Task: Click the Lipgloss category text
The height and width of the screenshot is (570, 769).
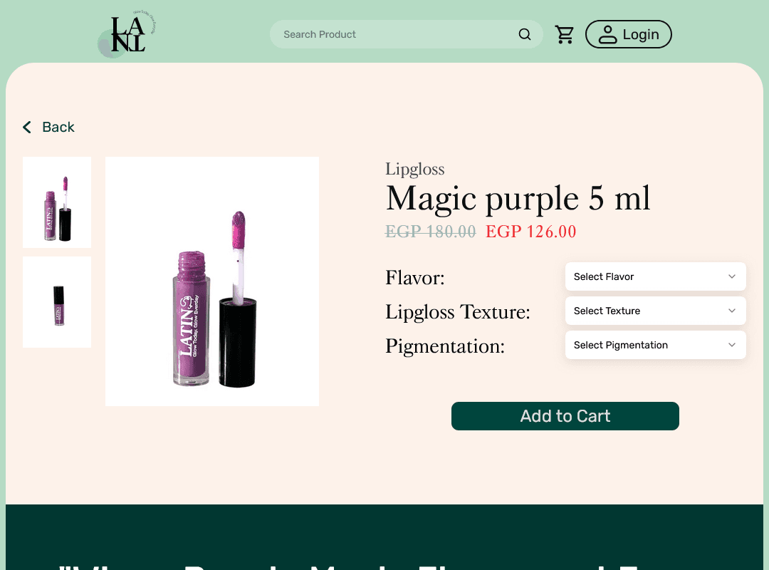Action: point(415,169)
